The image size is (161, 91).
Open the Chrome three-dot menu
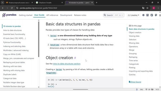coord(158,8)
